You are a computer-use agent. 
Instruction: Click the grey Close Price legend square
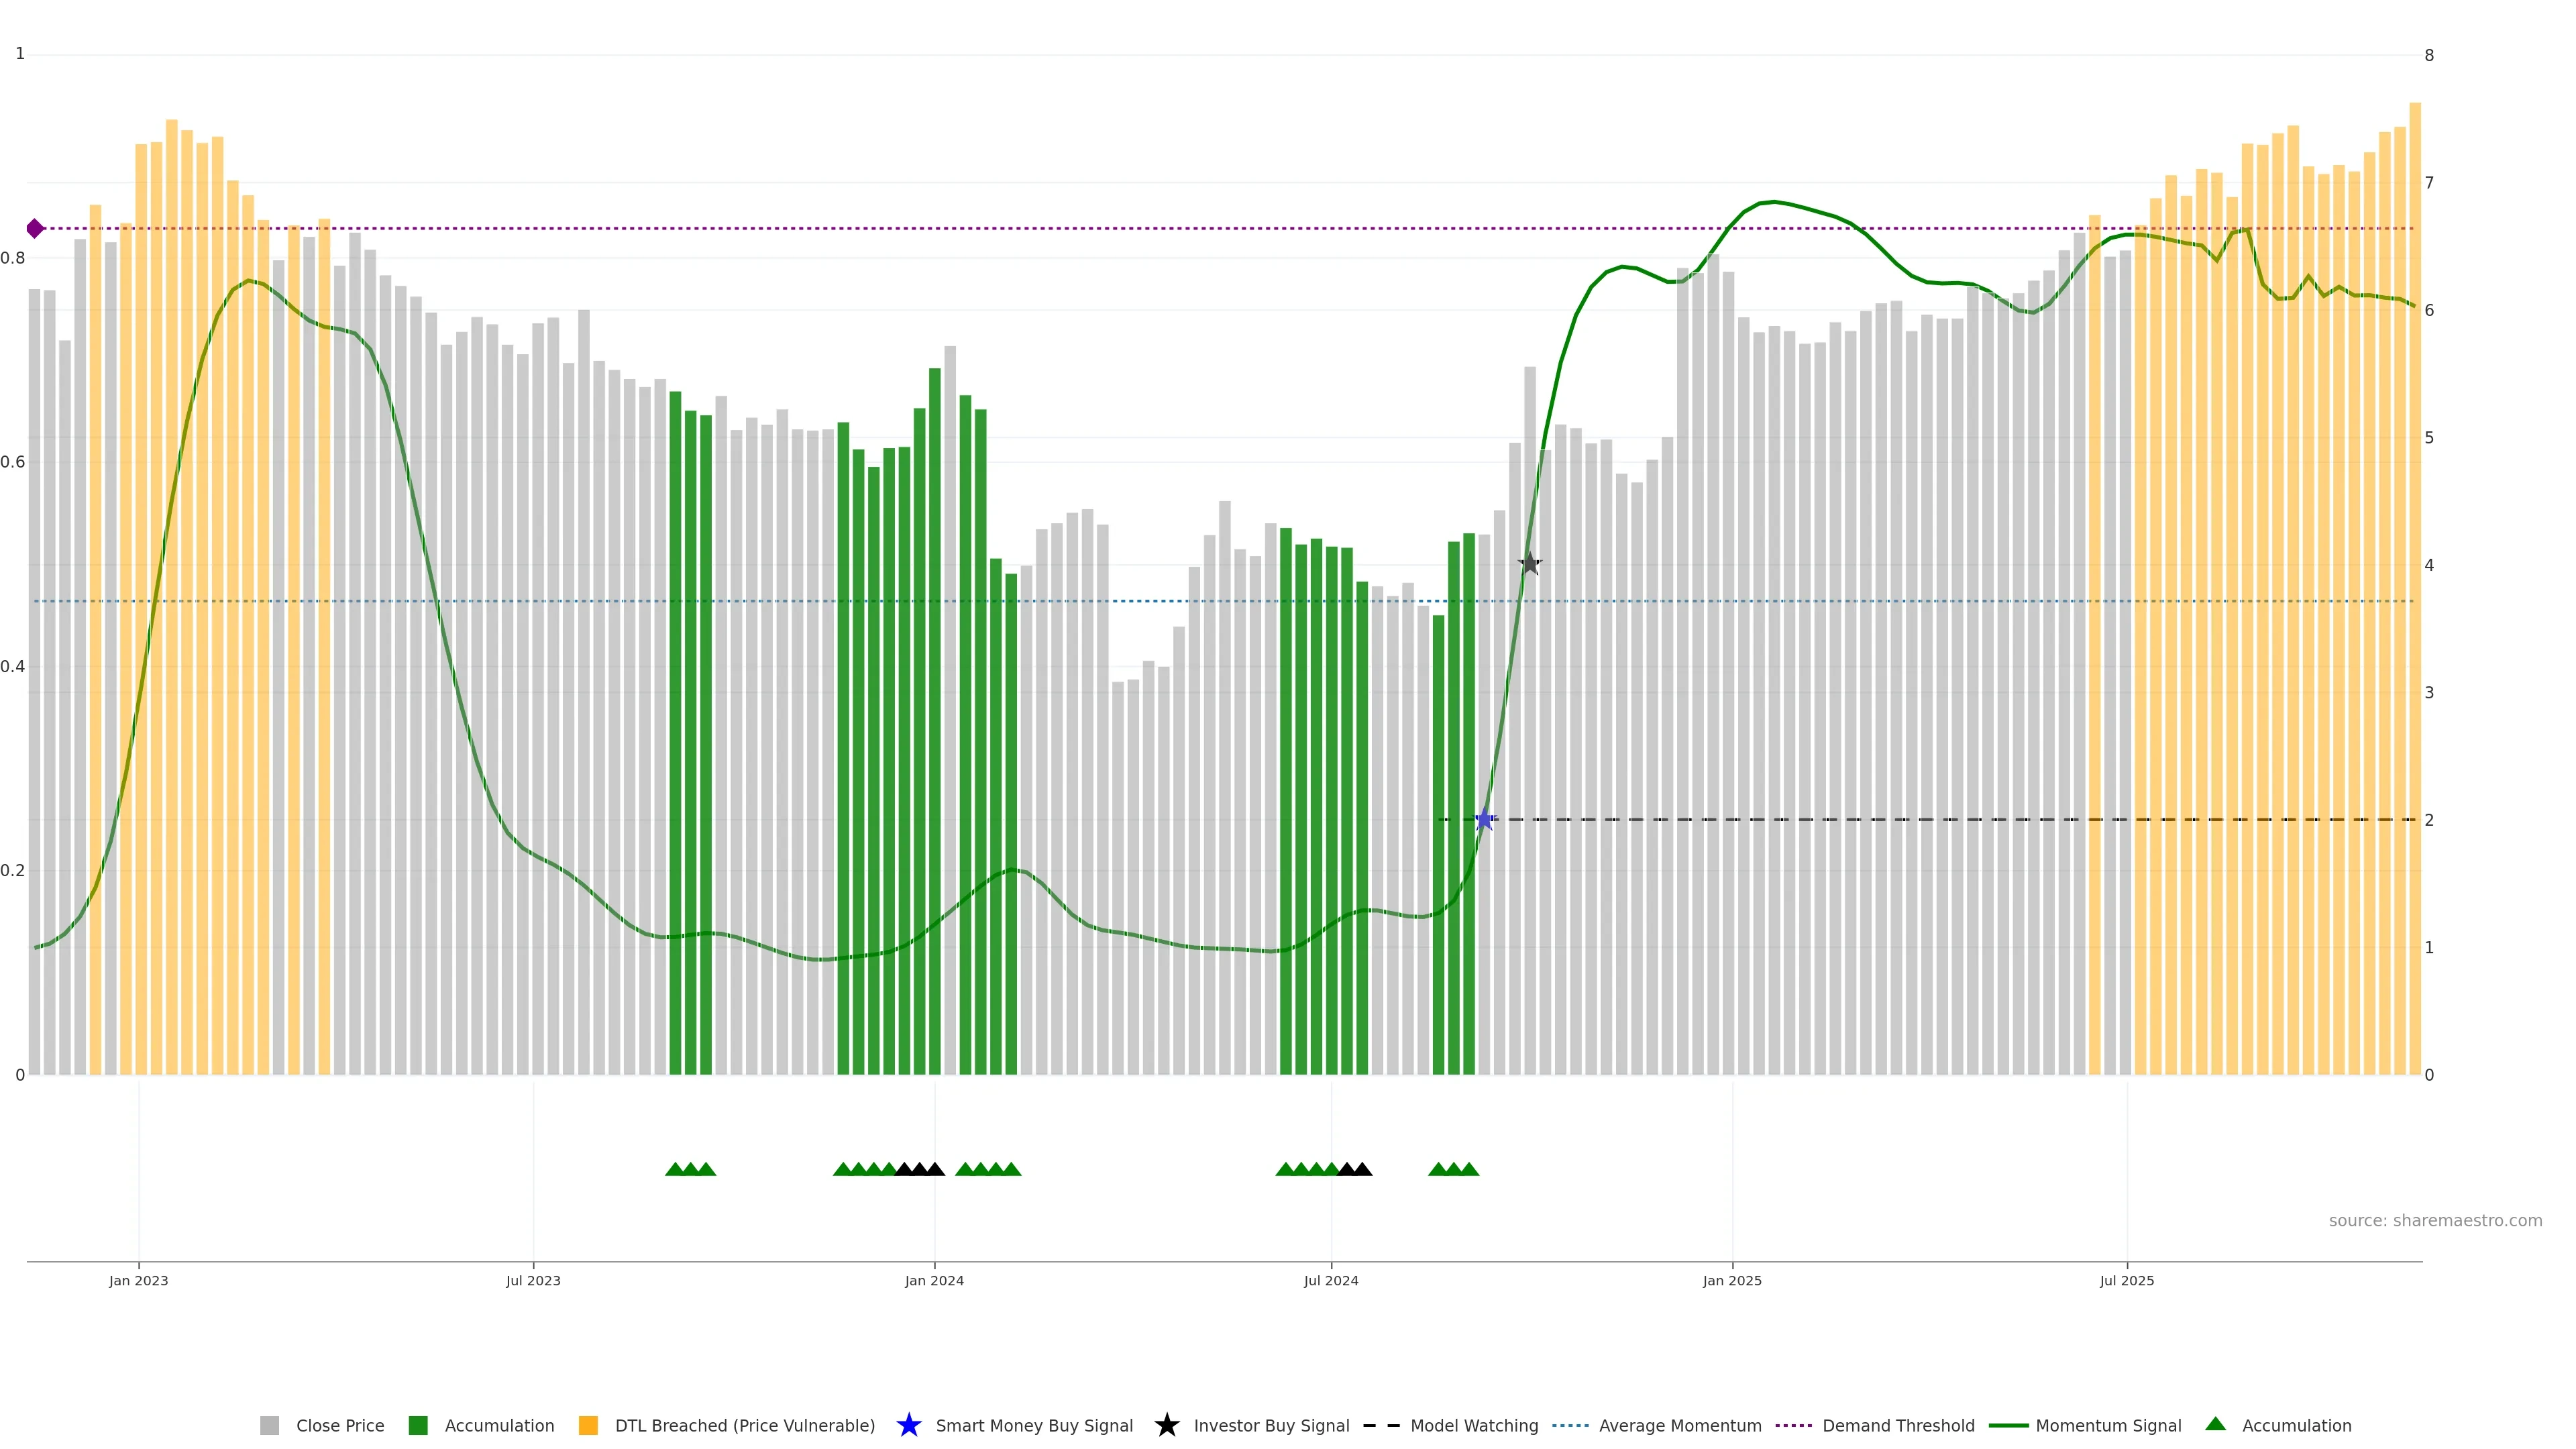click(x=270, y=1425)
